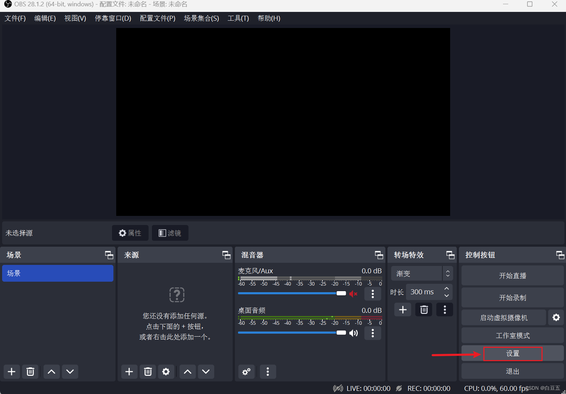
Task: Open the 渐变 transition dropdown
Action: (422, 274)
